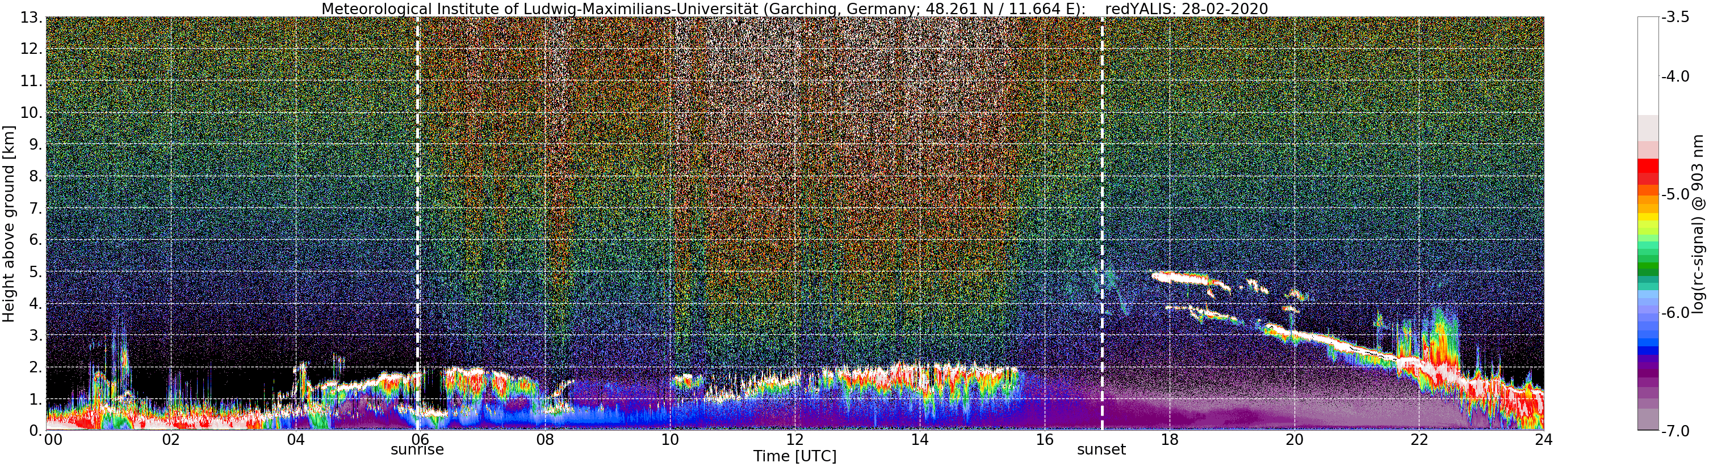Click the '2.' height tick label
This screenshot has height=467, width=1709.
click(x=35, y=367)
